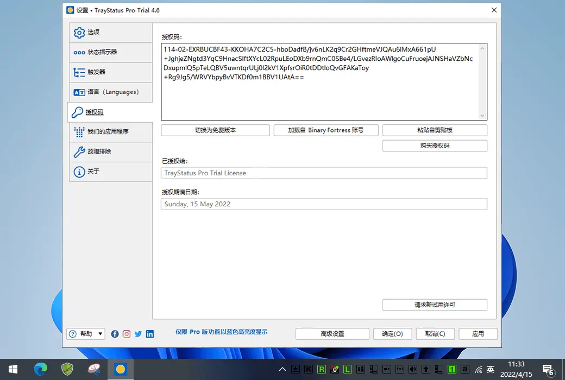
Task: Open the Facebook link icon
Action: point(115,334)
